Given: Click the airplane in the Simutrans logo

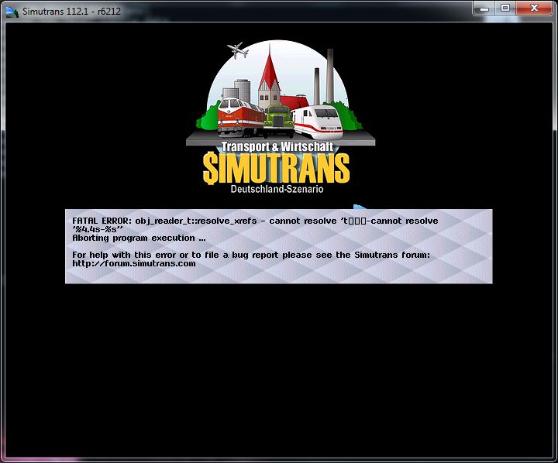Looking at the screenshot, I should (x=236, y=50).
